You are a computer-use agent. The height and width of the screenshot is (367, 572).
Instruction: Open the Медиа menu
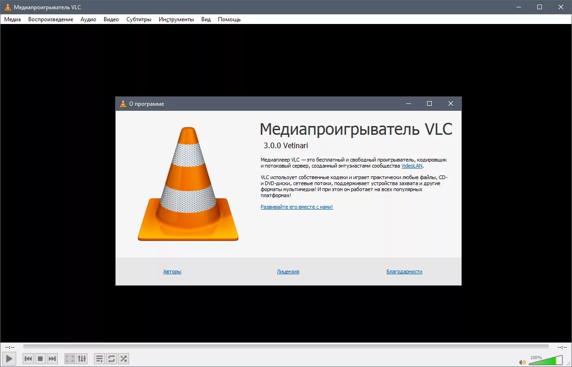pos(12,19)
